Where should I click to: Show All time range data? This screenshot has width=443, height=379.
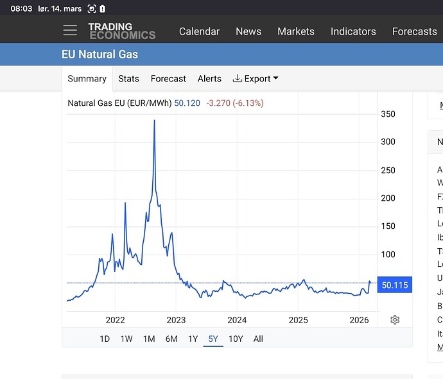click(x=258, y=339)
